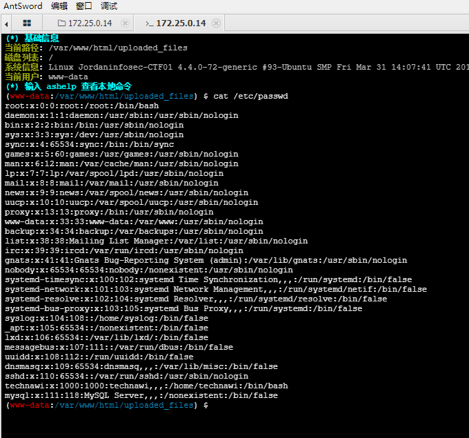The image size is (469, 438).
Task: Close the 172.25.0.14 terminal tab
Action: [216, 23]
